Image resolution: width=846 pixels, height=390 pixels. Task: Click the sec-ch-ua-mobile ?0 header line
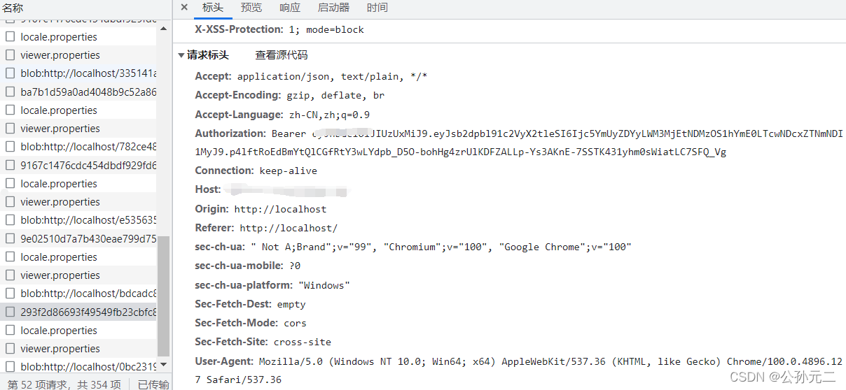click(247, 266)
